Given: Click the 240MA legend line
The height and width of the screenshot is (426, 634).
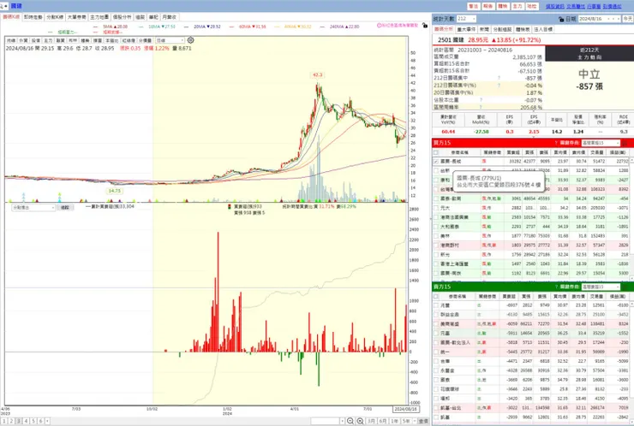Looking at the screenshot, I should [x=338, y=27].
